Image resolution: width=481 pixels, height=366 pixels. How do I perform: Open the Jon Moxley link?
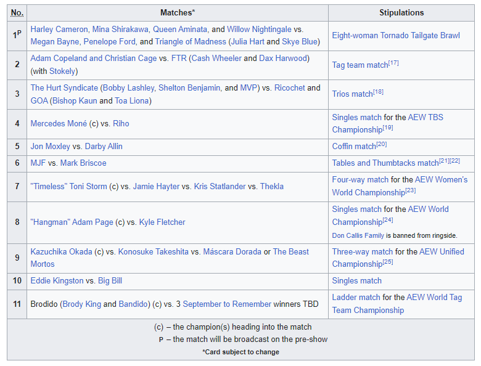pyautogui.click(x=51, y=146)
